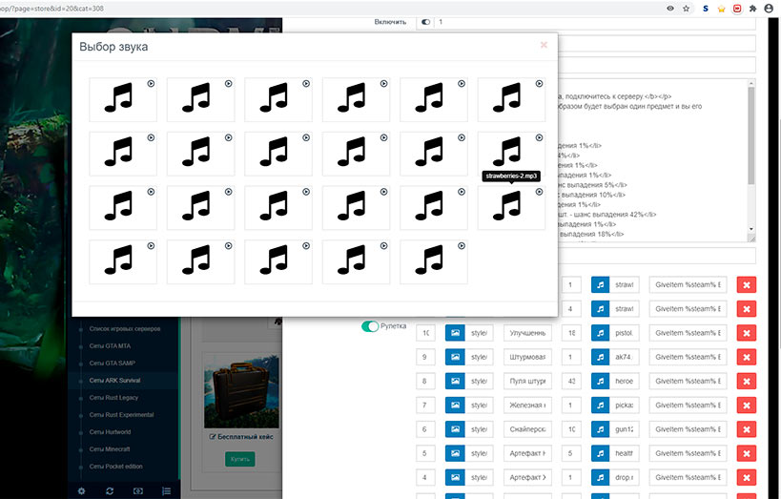Viewport: 781px width, 499px height.
Task: Click the Бесплатный кейс edit link
Action: click(241, 437)
